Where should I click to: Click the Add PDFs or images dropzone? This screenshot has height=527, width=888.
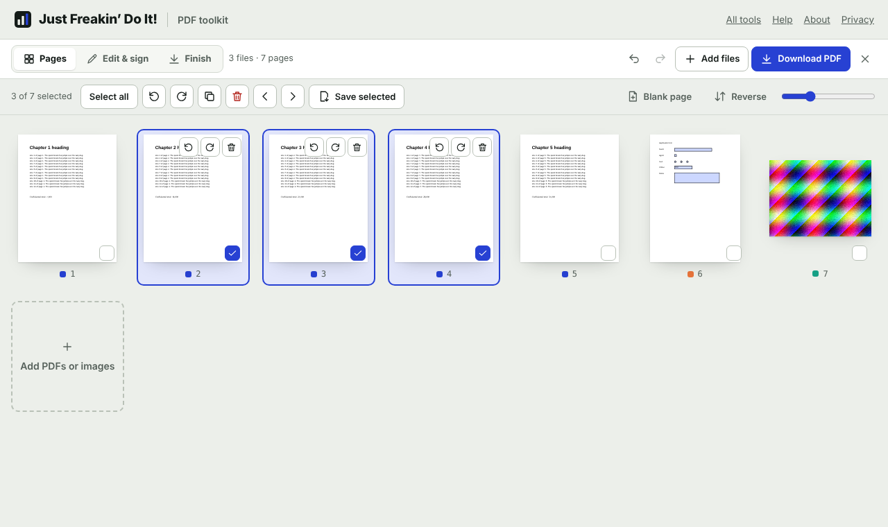click(x=67, y=356)
